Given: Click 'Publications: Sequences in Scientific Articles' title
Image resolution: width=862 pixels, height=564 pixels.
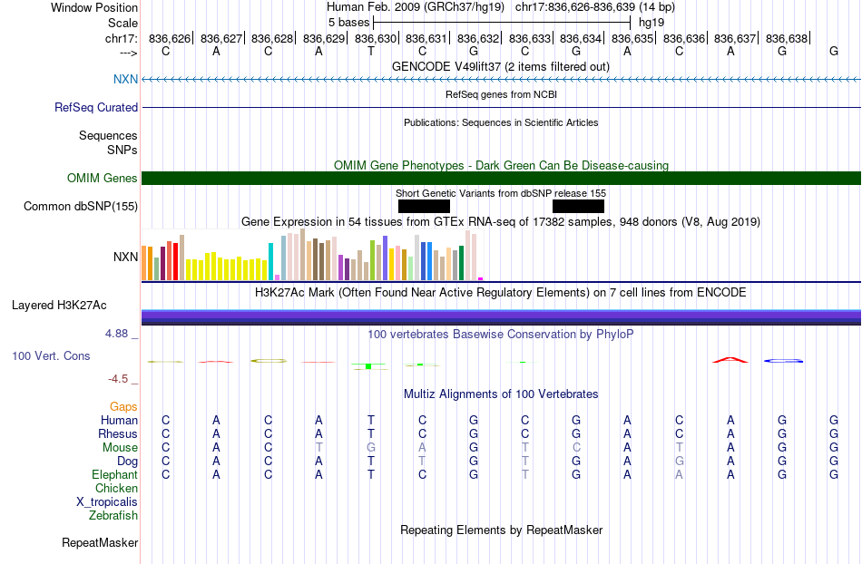Looking at the screenshot, I should click(x=501, y=122).
